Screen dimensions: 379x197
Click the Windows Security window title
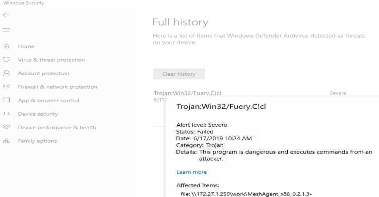coord(24,3)
